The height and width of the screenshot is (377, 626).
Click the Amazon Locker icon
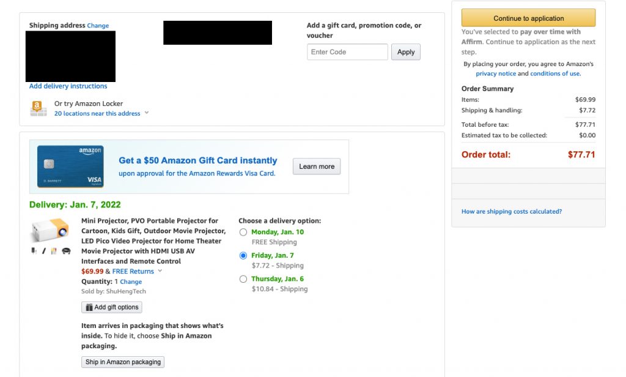click(39, 108)
